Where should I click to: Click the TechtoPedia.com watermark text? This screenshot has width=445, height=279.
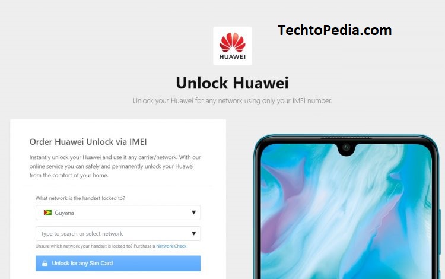point(335,30)
